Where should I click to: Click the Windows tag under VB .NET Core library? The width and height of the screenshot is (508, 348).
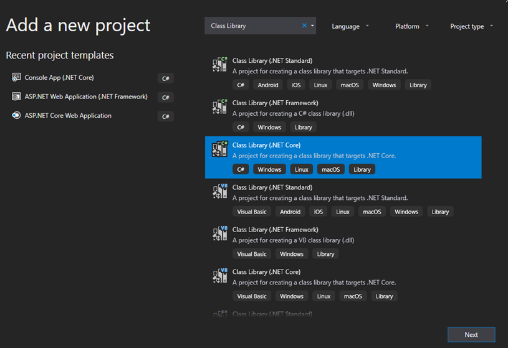[292, 296]
